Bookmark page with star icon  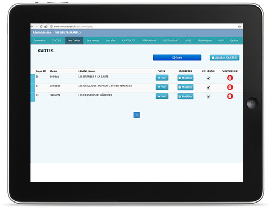[240, 26]
